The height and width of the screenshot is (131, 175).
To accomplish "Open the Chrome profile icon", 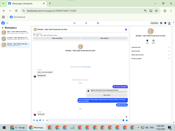I will tap(165, 11).
